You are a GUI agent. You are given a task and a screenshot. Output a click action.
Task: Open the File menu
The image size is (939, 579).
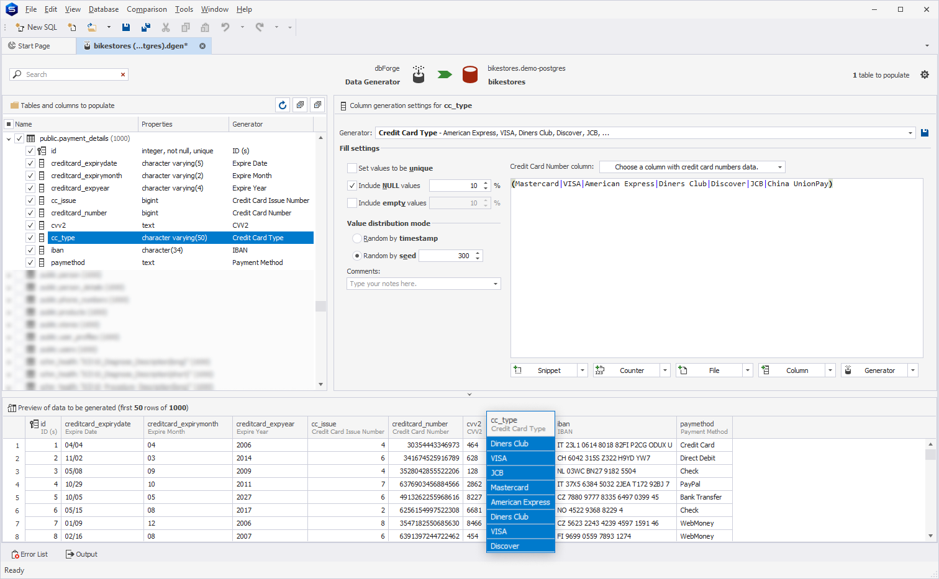(31, 9)
